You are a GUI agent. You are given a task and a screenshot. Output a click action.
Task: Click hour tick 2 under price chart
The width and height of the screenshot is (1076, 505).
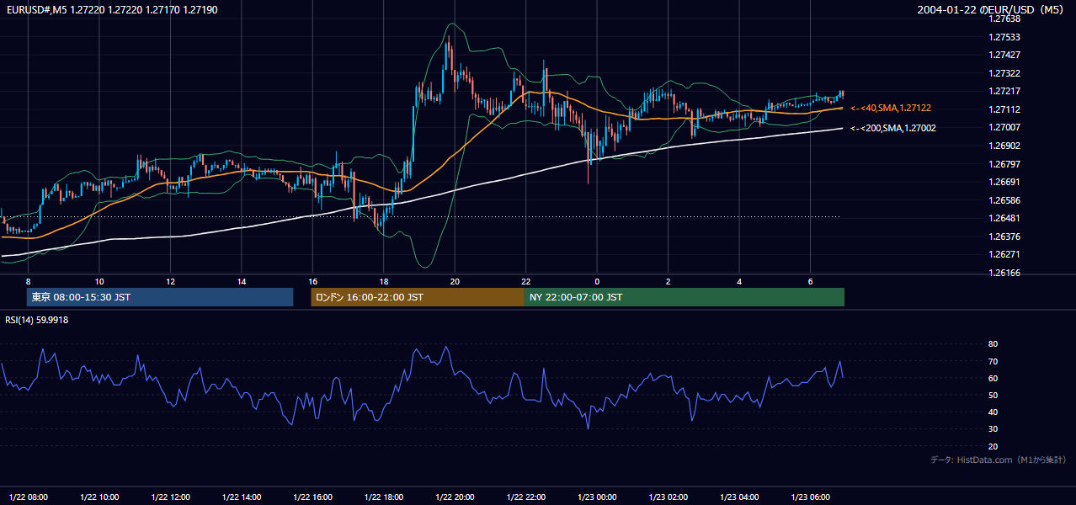668,281
